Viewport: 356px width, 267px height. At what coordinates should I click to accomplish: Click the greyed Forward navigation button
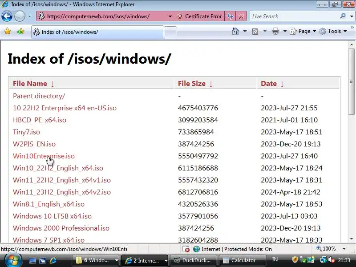(20, 16)
